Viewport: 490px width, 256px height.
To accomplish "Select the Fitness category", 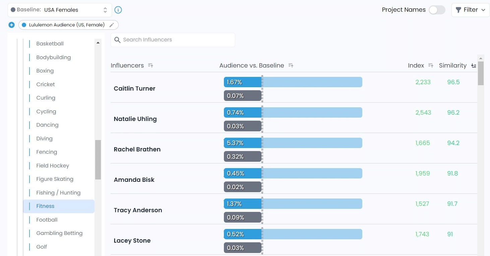I will [45, 206].
